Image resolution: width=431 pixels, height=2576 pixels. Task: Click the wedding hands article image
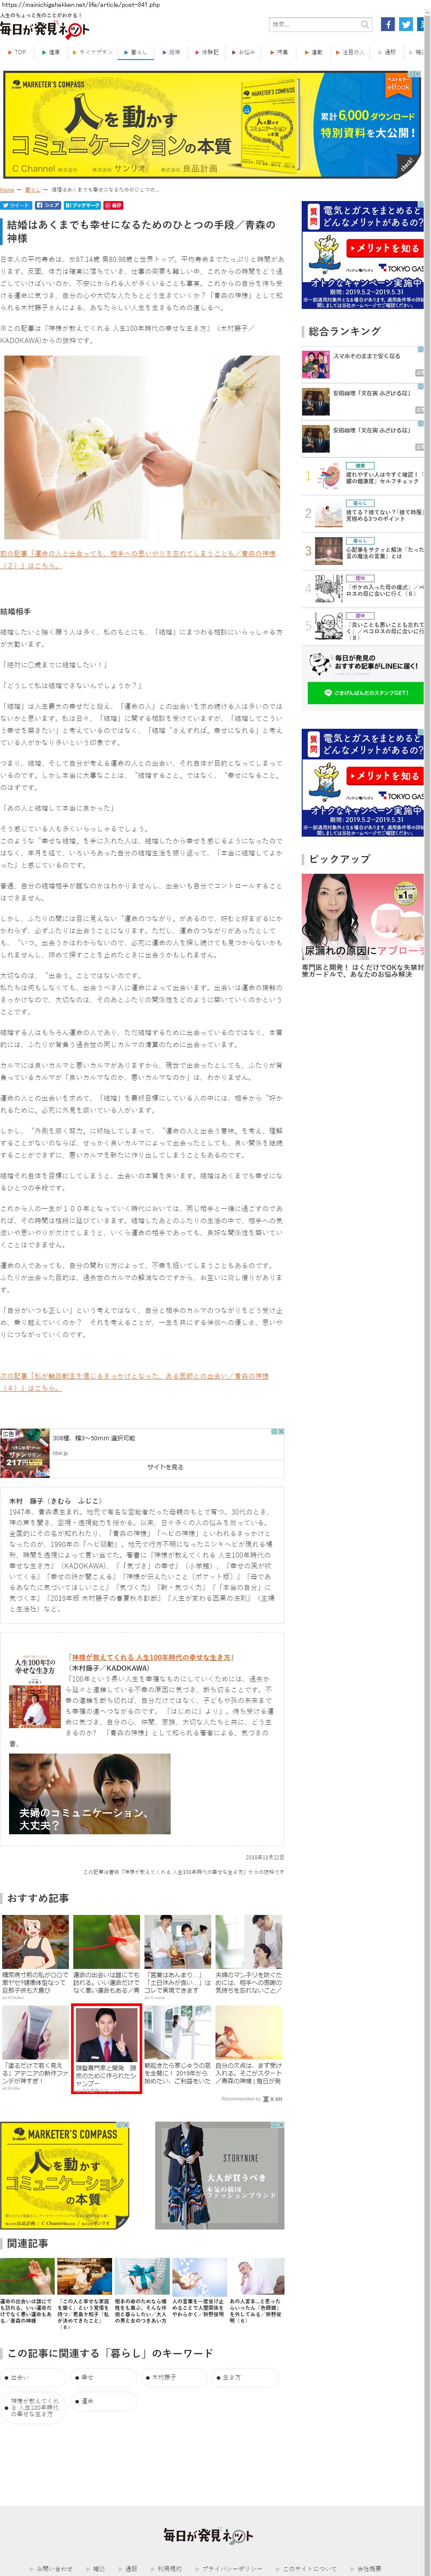click(x=142, y=447)
